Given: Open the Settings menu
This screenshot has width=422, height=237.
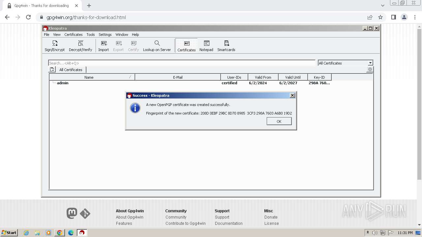Looking at the screenshot, I should pos(105,34).
